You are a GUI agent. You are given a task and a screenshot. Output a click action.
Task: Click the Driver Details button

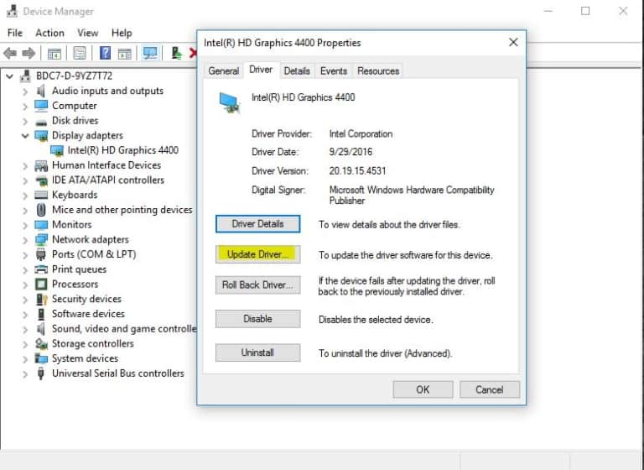(258, 224)
